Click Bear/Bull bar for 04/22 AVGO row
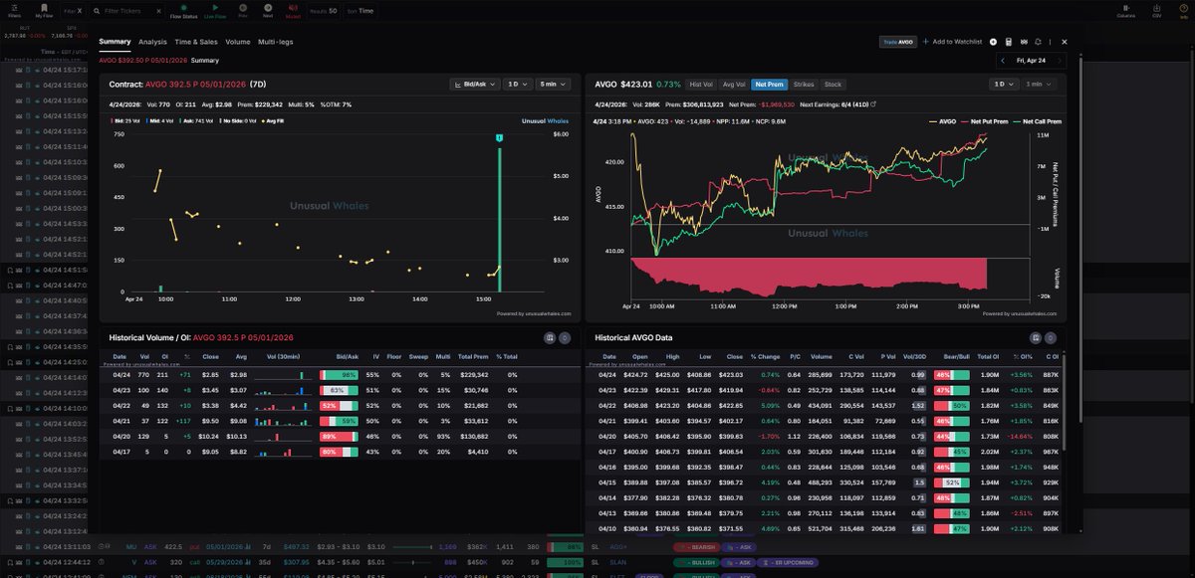The image size is (1195, 578). pos(952,406)
